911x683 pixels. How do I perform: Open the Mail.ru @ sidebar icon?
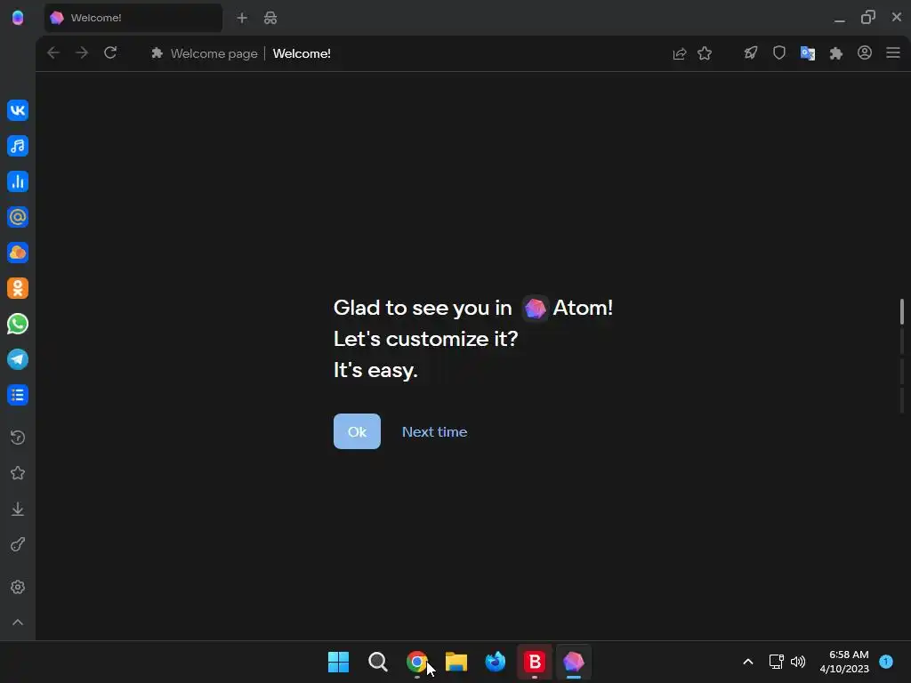[18, 217]
